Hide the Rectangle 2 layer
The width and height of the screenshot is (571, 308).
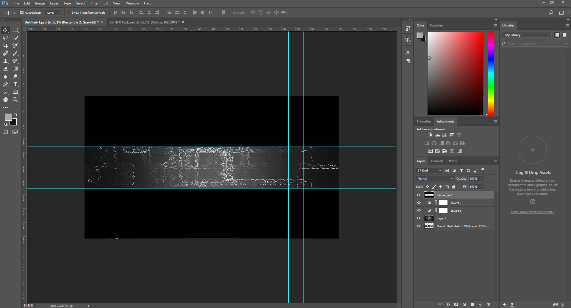click(419, 195)
